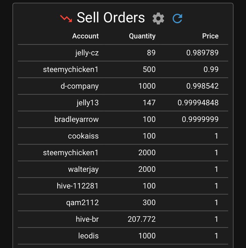Open walterjay account row

123,169
